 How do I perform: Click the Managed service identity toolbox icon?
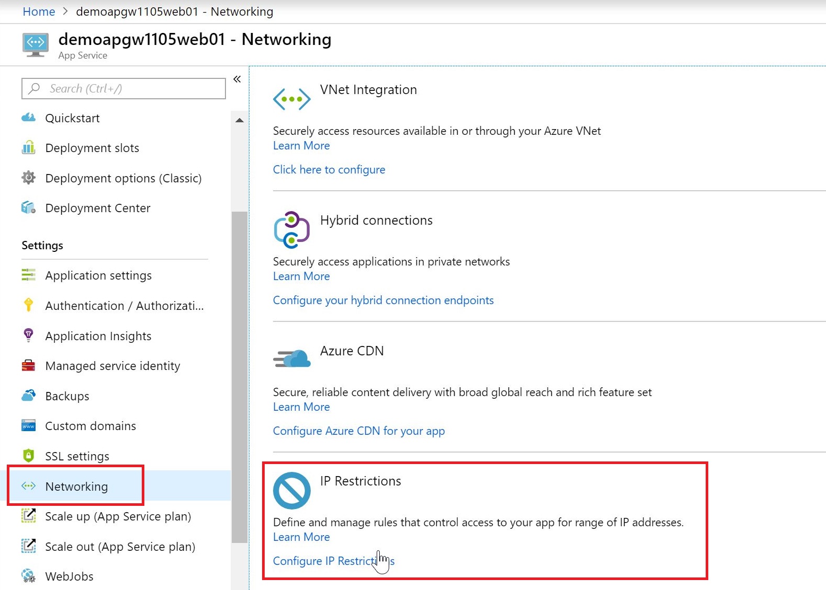28,365
